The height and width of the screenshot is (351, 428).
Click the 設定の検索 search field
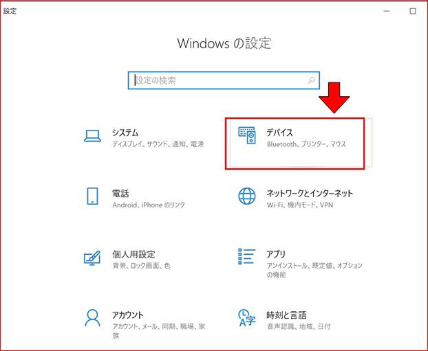(224, 80)
